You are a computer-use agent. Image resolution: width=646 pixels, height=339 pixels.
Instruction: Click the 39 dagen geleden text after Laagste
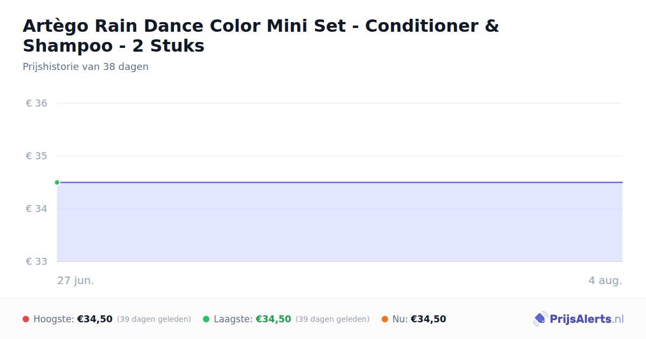click(333, 319)
